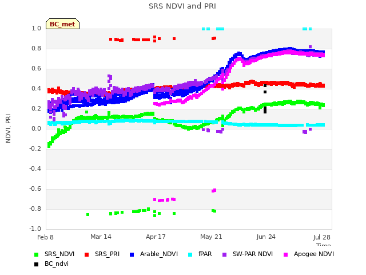Image resolution: width=366 pixels, height=275 pixels.
Task: Toggle the SRS_PRI legend entry
Action: [x=102, y=254]
